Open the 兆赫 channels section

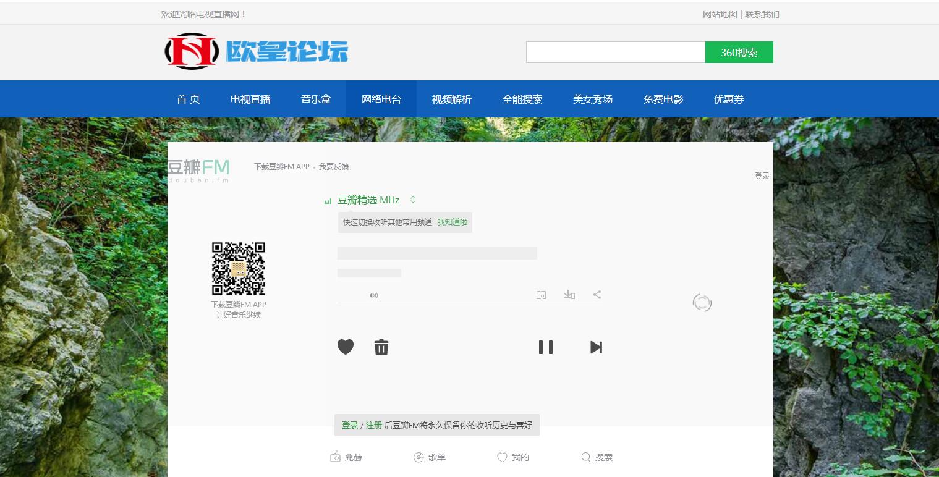click(x=346, y=457)
